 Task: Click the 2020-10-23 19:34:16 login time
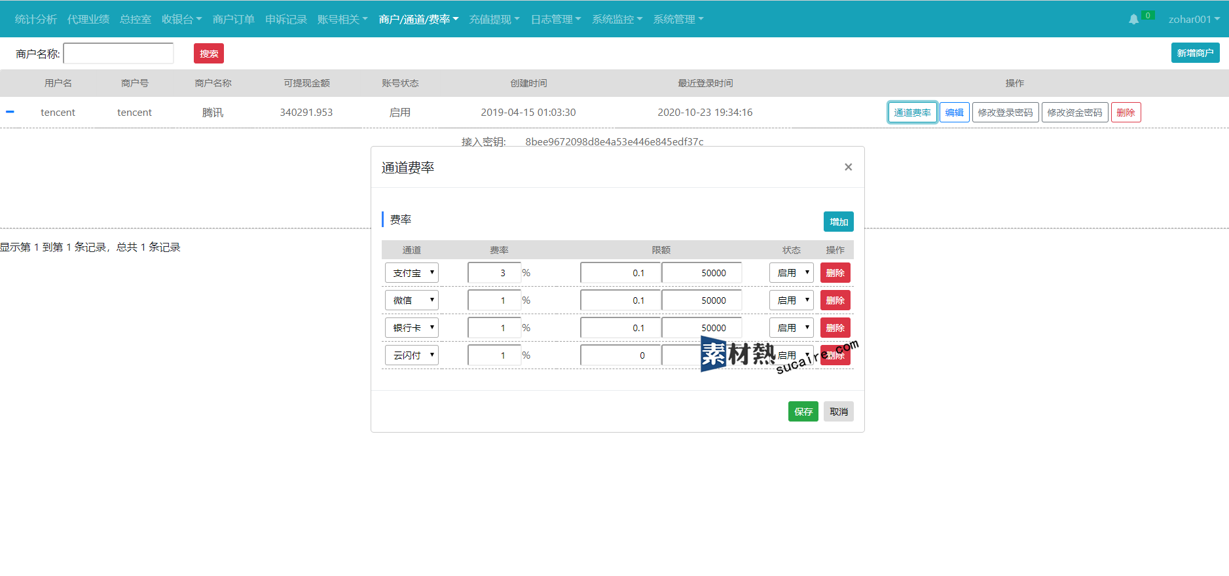[705, 113]
